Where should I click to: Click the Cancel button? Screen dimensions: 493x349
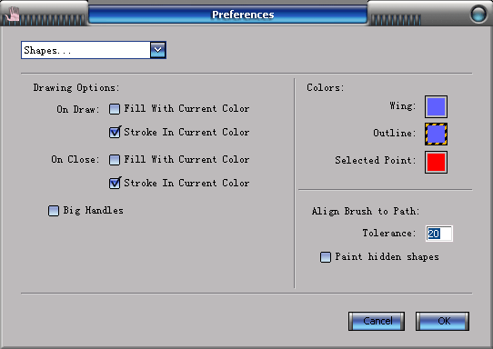click(377, 321)
